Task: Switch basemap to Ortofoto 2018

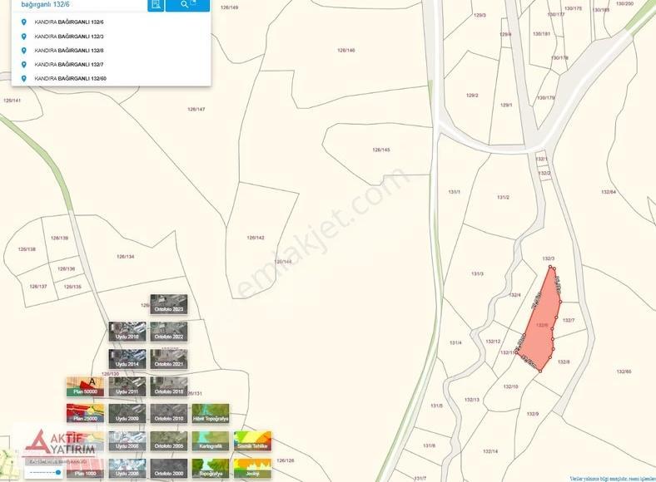Action: click(169, 386)
